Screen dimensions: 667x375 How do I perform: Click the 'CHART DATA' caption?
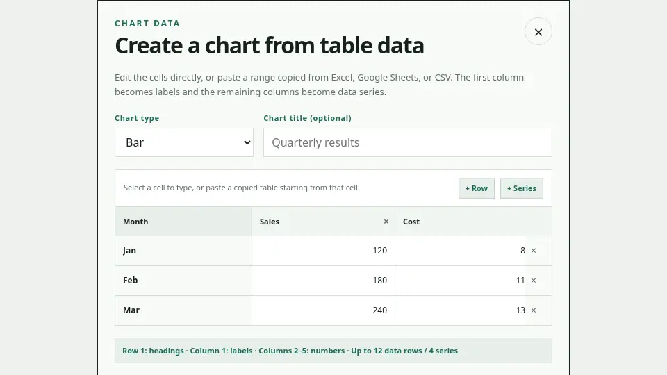[x=147, y=24]
